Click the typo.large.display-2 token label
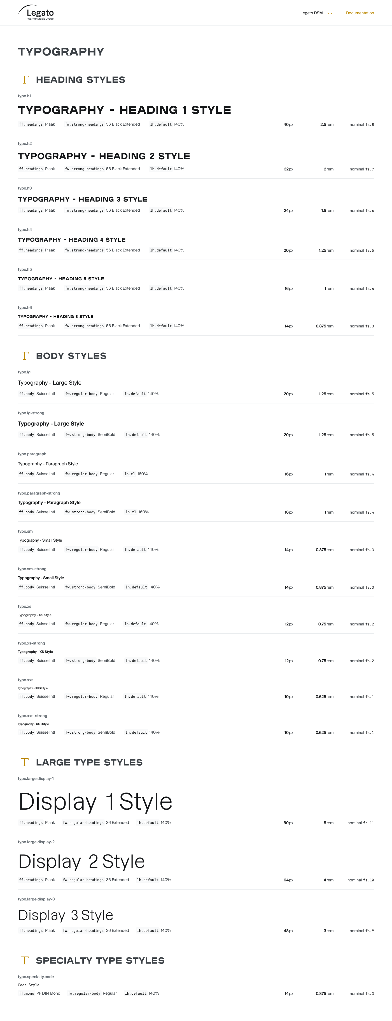This screenshot has height=1021, width=392. tap(36, 842)
